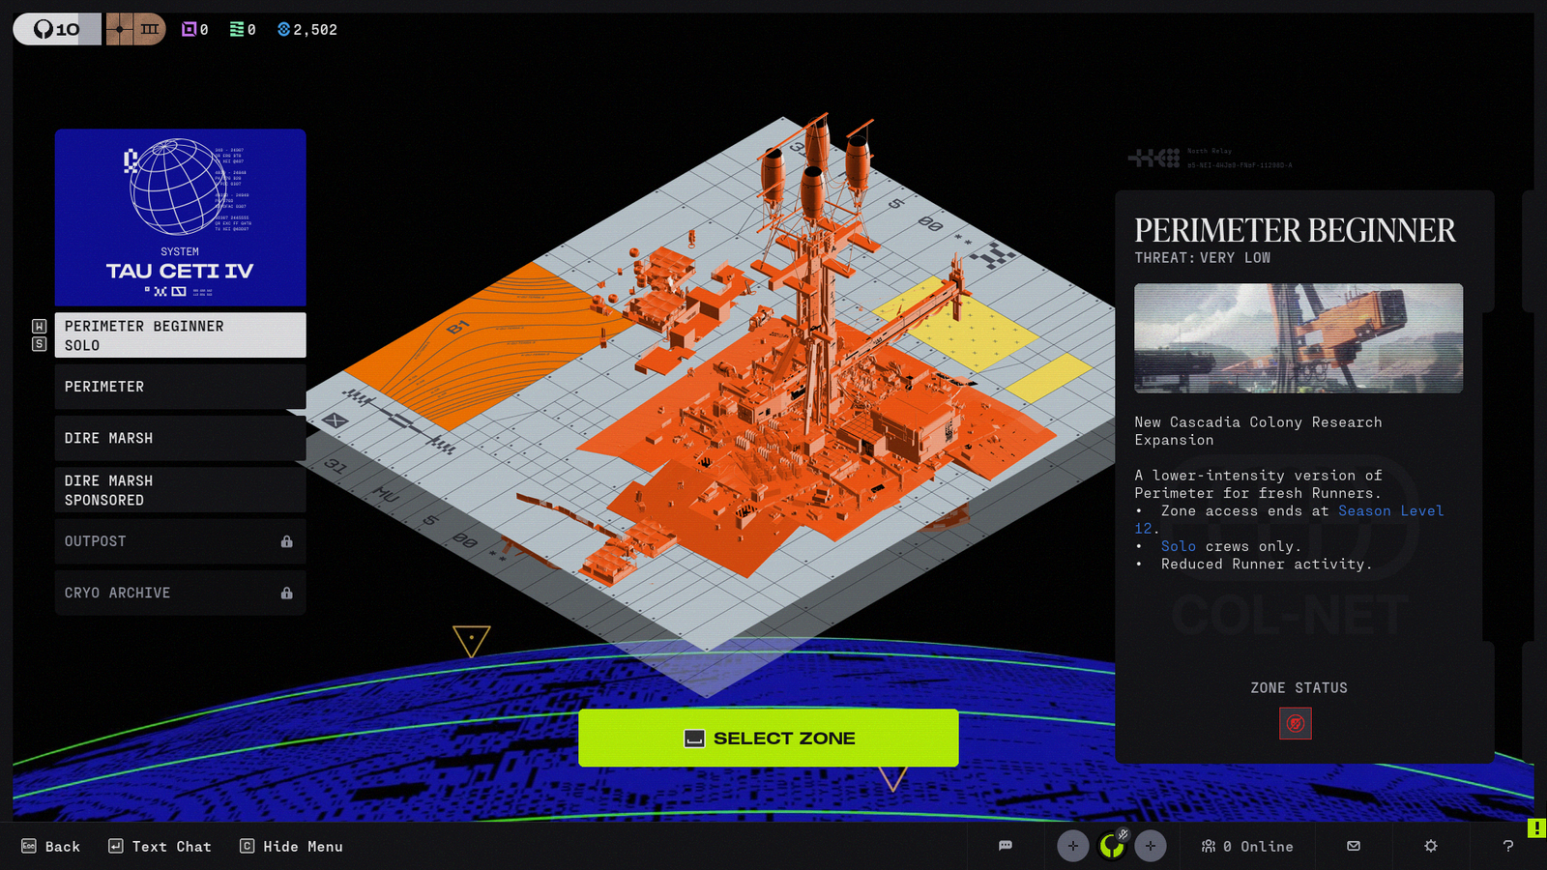Open the chat bubble icon in bottom bar
Image resolution: width=1547 pixels, height=870 pixels.
pyautogui.click(x=1006, y=846)
